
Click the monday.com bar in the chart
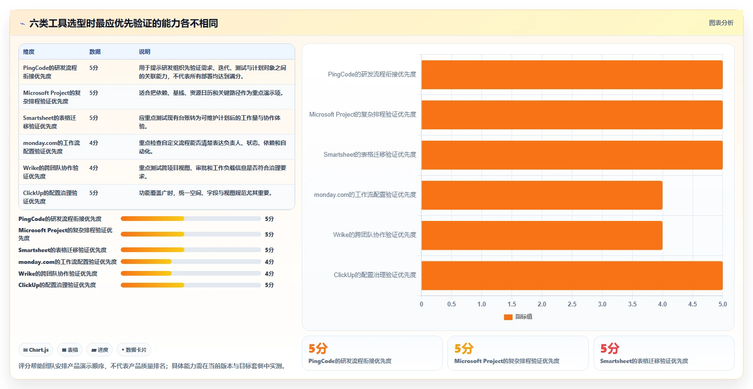coord(542,195)
